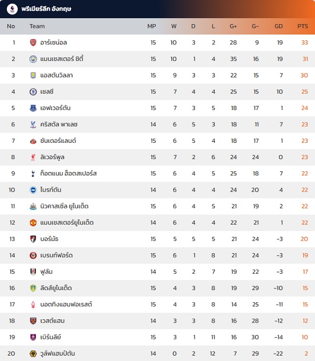
Task: Open team link อาร์เซน่อล
Action: (x=55, y=43)
